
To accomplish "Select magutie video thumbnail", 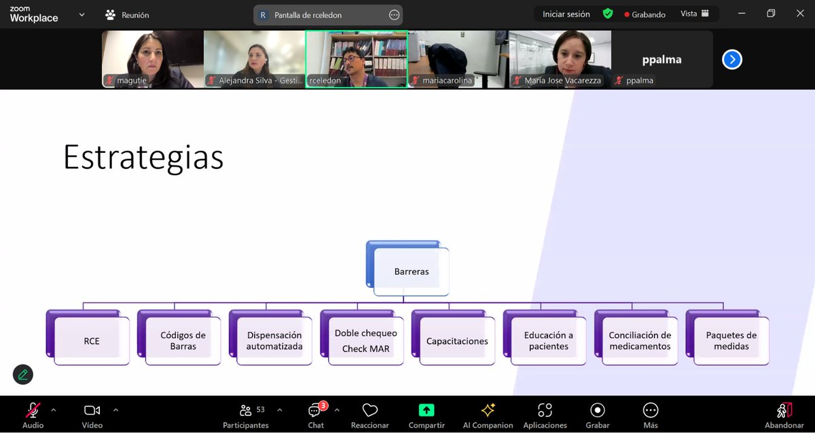I will [x=153, y=59].
